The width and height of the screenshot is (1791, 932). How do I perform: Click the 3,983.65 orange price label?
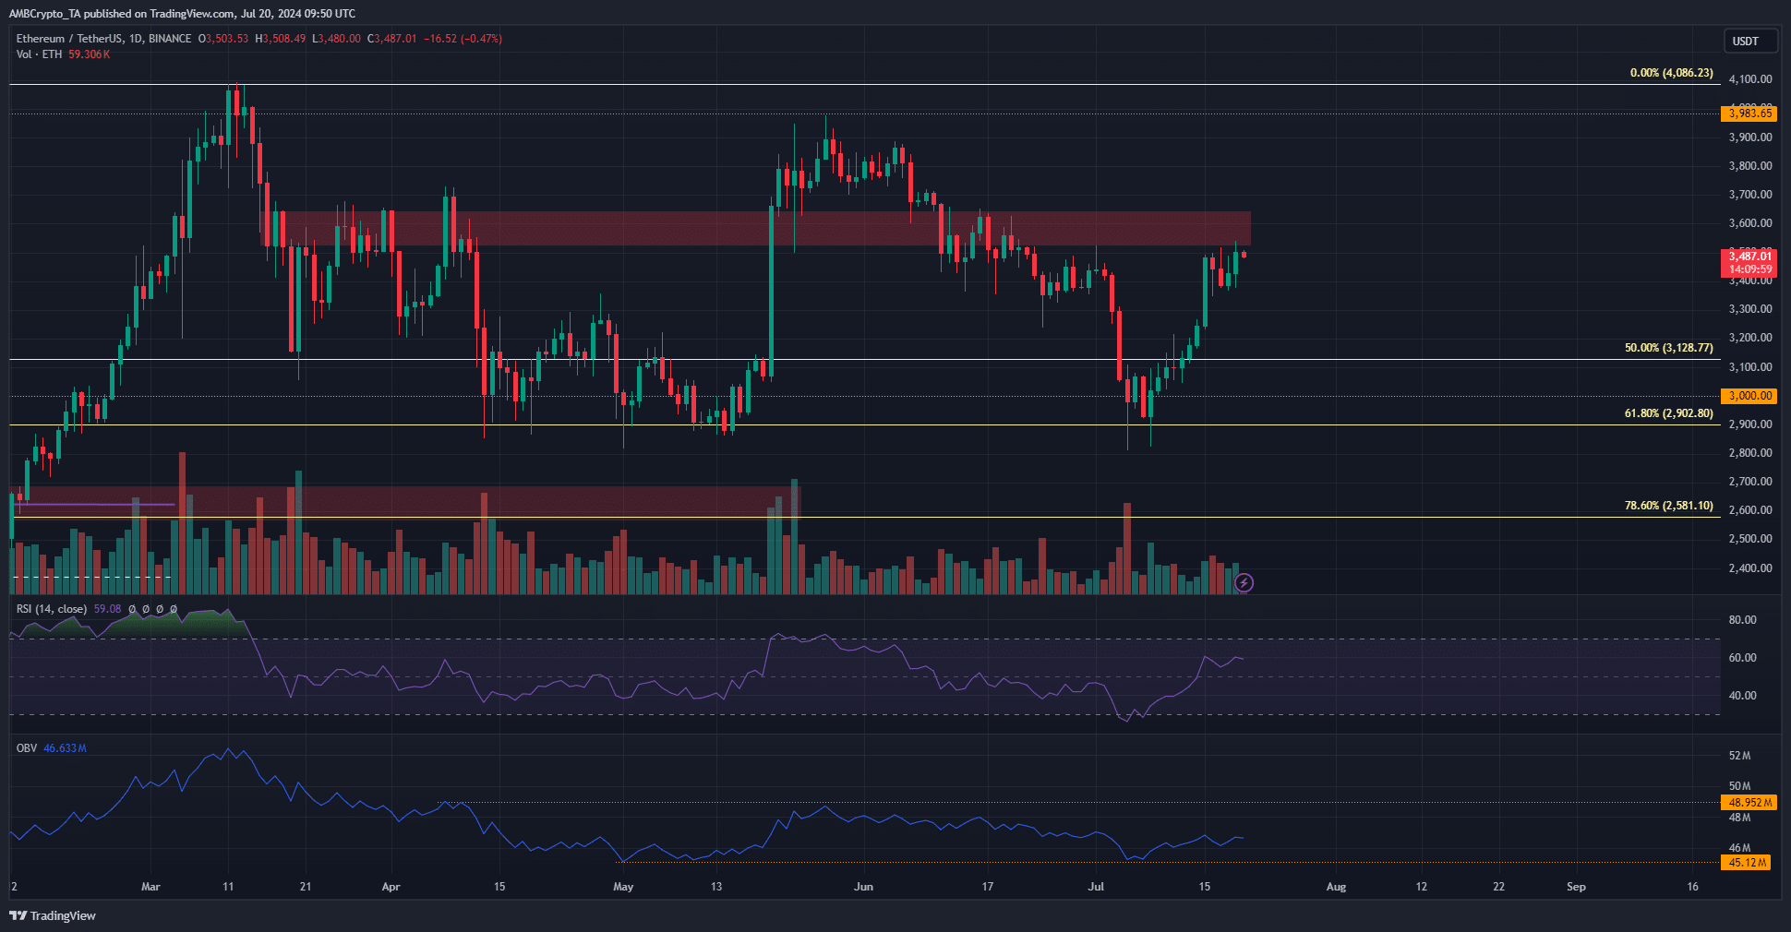tap(1749, 114)
